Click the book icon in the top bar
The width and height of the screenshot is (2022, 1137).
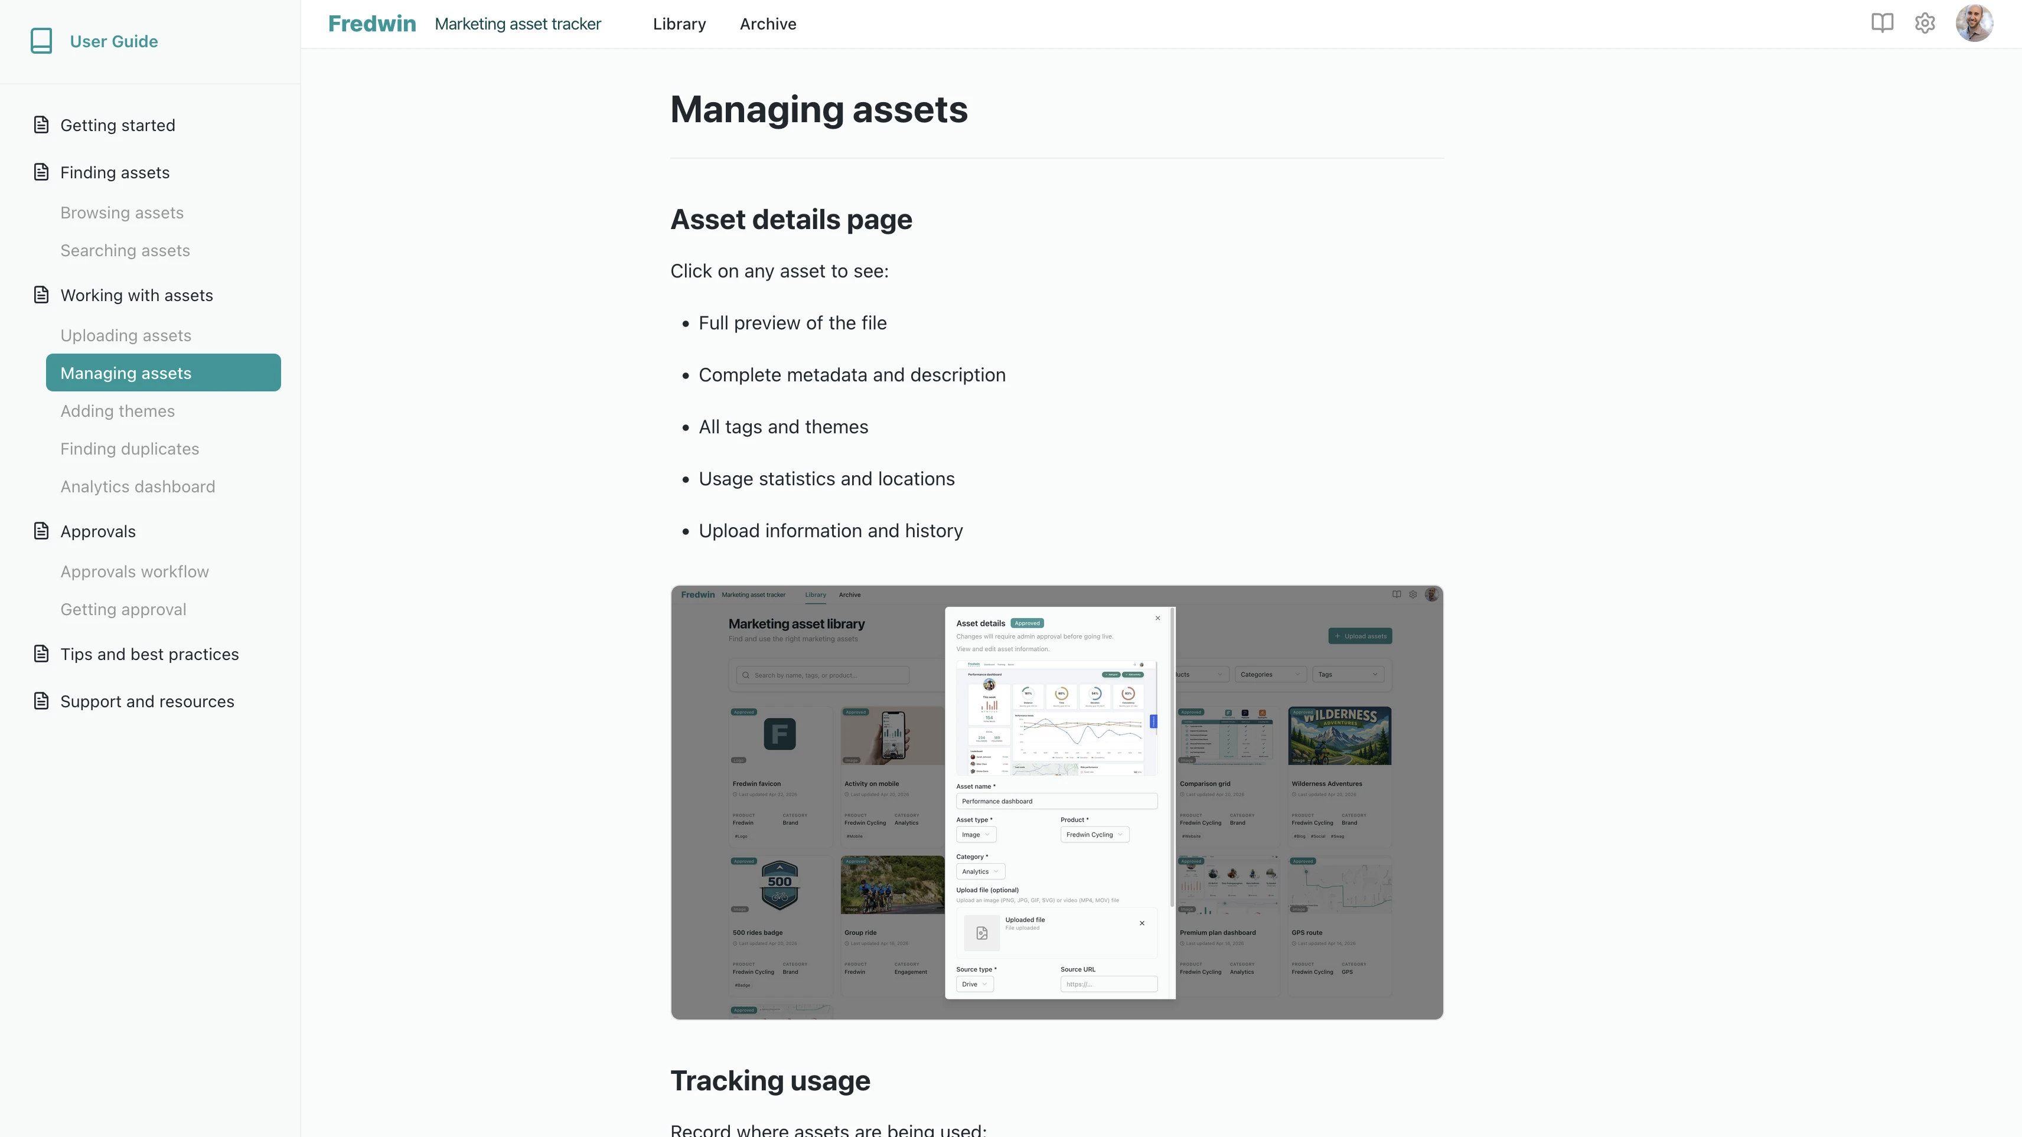point(1882,23)
